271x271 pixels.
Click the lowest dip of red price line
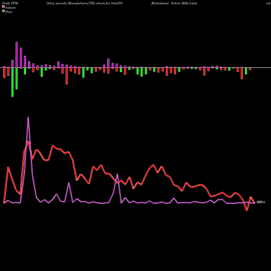(247, 210)
